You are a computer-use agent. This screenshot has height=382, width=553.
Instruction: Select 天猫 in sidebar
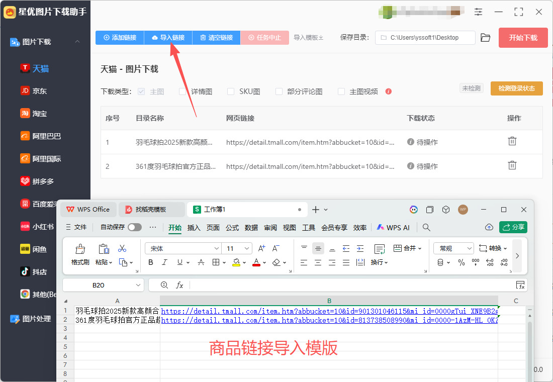click(x=35, y=68)
